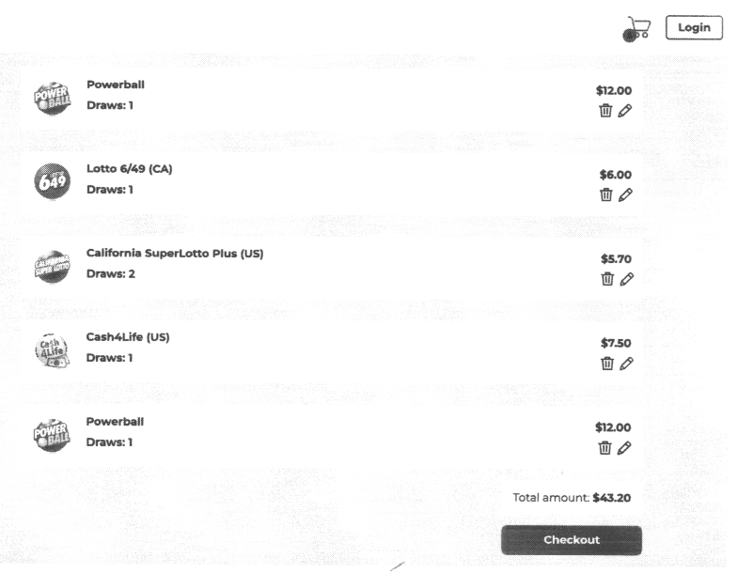The width and height of the screenshot is (737, 573).
Task: Click the first Powerball logo at the top
Action: coord(52,96)
